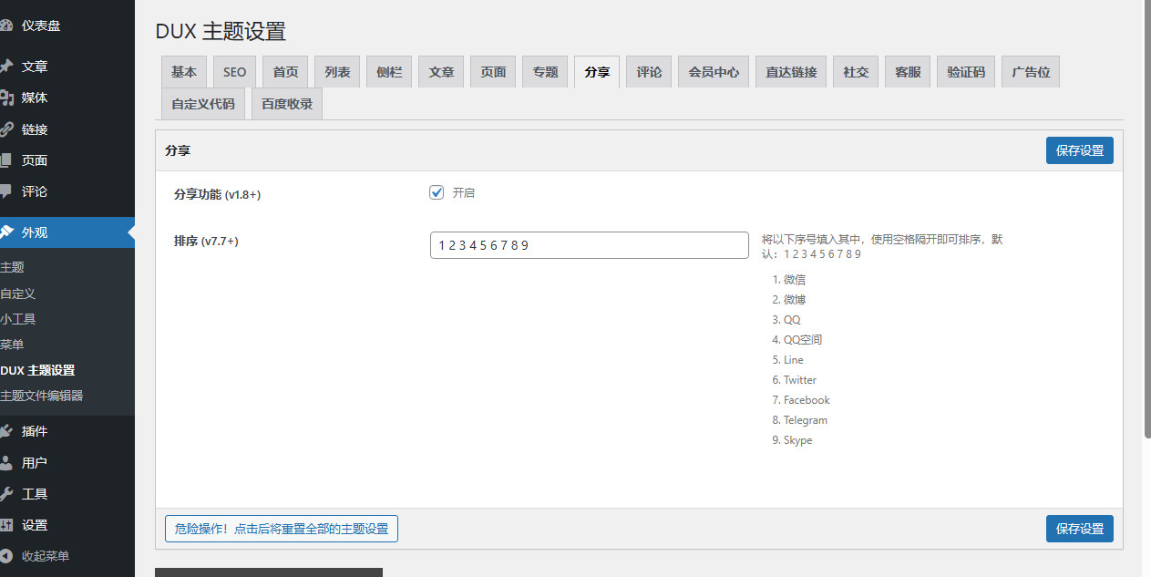This screenshot has height=577, width=1151.
Task: Click the dashboard gauge icon
Action: pos(5,26)
